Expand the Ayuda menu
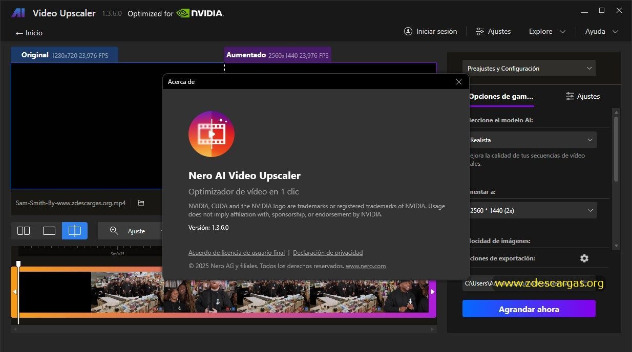This screenshot has width=632, height=352. point(602,31)
